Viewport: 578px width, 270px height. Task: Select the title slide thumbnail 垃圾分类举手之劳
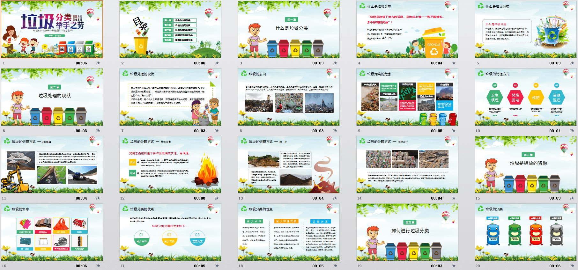(x=52, y=29)
